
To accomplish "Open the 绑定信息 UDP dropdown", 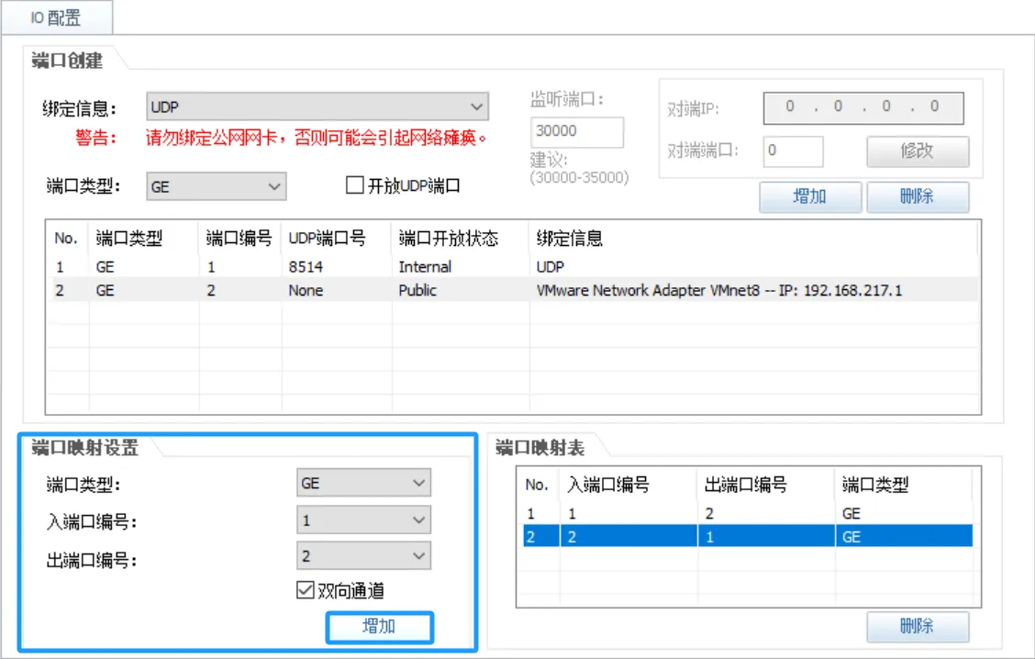I will (x=317, y=106).
